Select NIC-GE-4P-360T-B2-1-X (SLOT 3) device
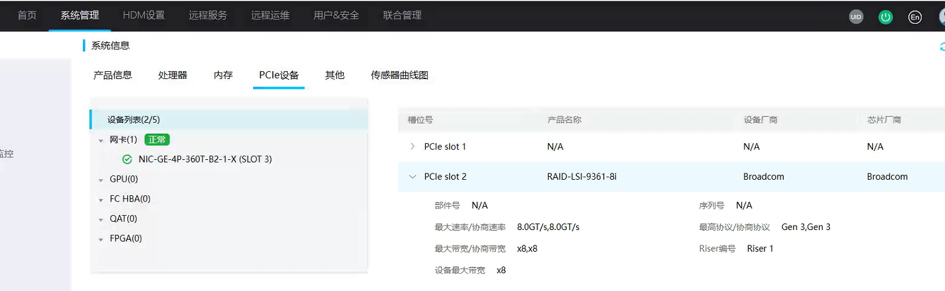Image resolution: width=945 pixels, height=291 pixels. coord(205,159)
